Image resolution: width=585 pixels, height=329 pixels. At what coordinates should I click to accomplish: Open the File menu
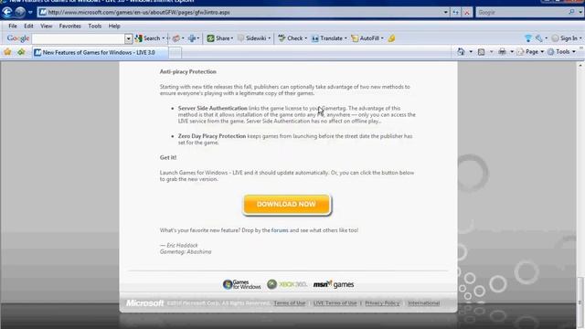click(13, 27)
